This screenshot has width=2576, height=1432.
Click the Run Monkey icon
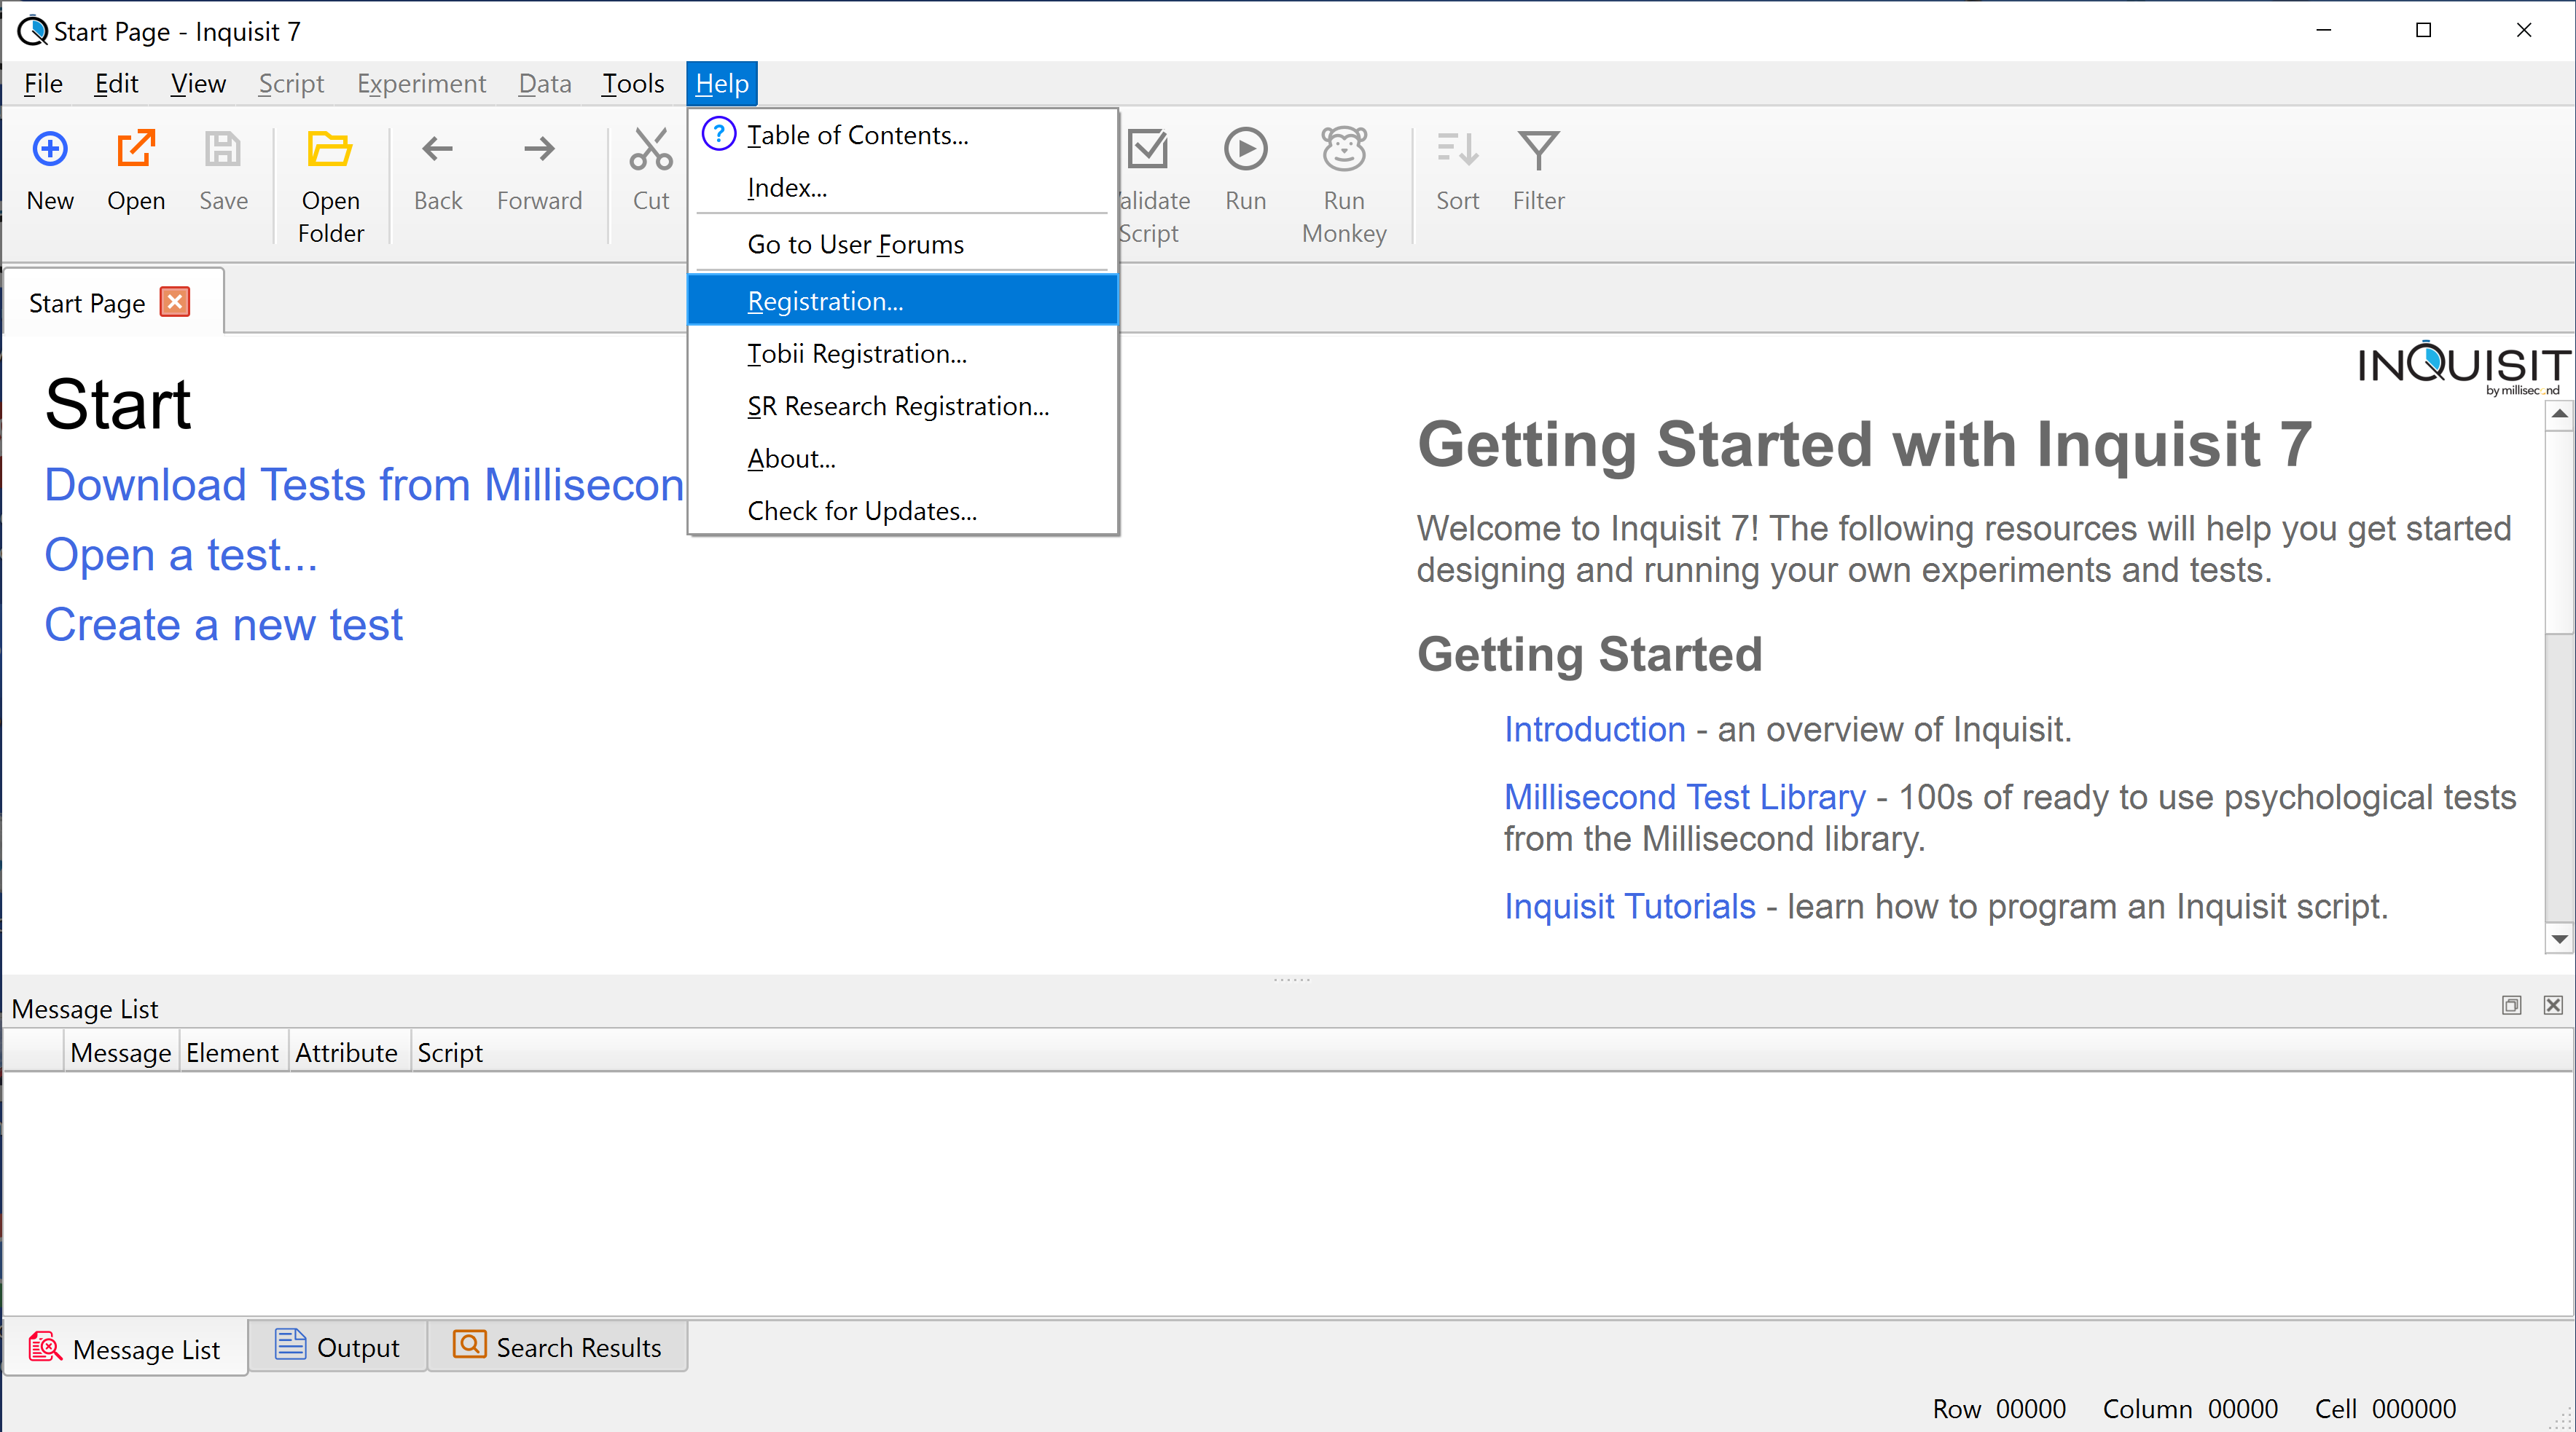pos(1344,150)
